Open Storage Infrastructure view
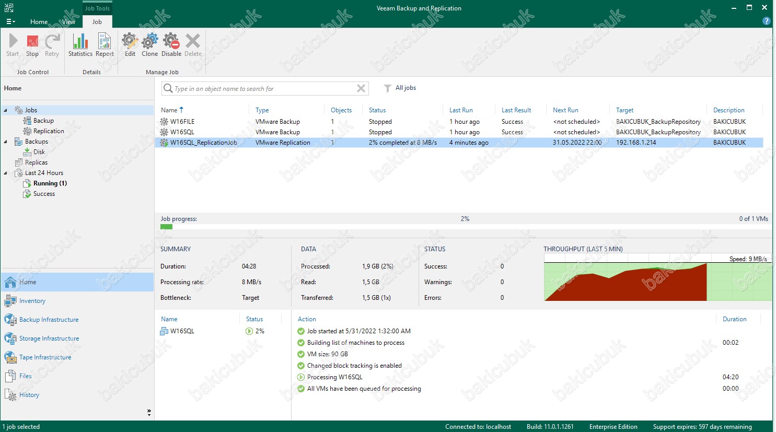This screenshot has height=432, width=776. (77, 338)
